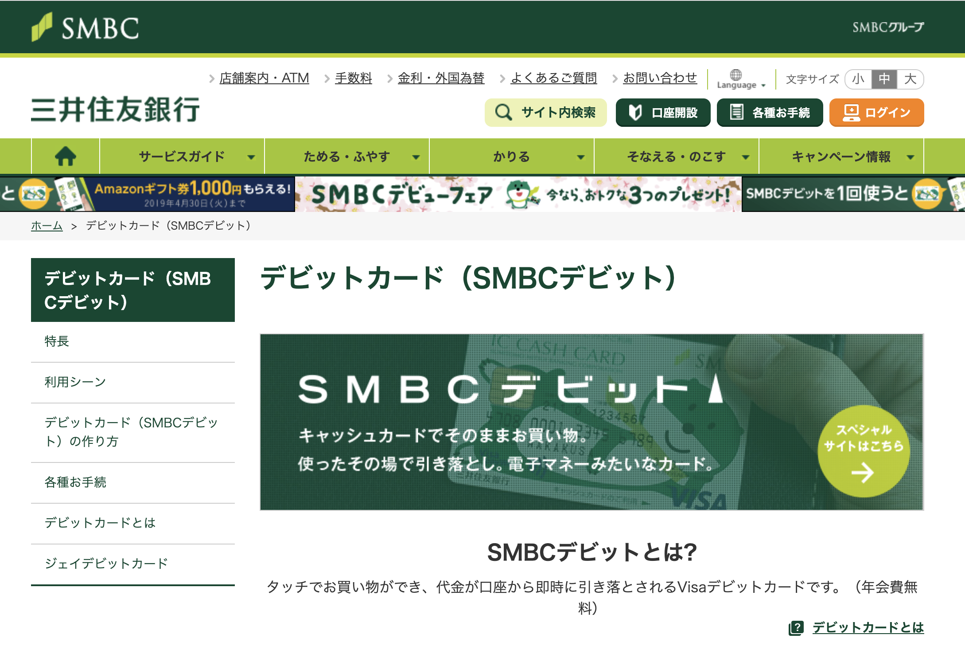This screenshot has height=658, width=965.
Task: Click the SMBCデビットを1回使うと banner
Action: [x=853, y=194]
